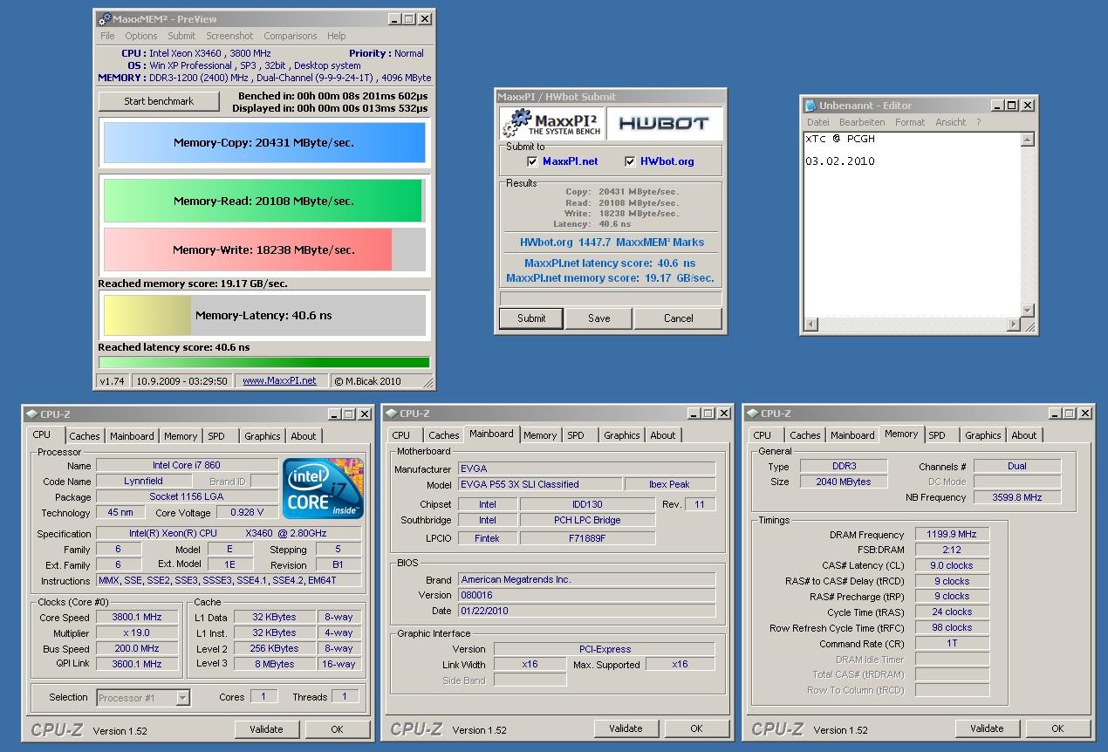Open the Ansicht menu in Editor

(x=951, y=122)
